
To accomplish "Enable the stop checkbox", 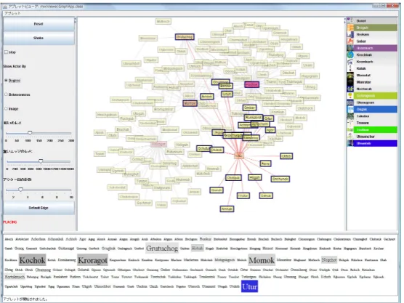I will (7, 52).
